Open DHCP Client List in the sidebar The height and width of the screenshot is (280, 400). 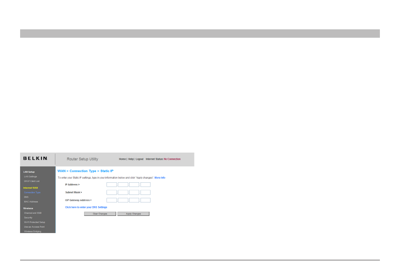coord(31,181)
